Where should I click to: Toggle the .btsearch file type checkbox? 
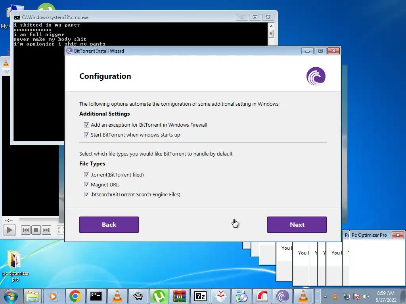[86, 194]
